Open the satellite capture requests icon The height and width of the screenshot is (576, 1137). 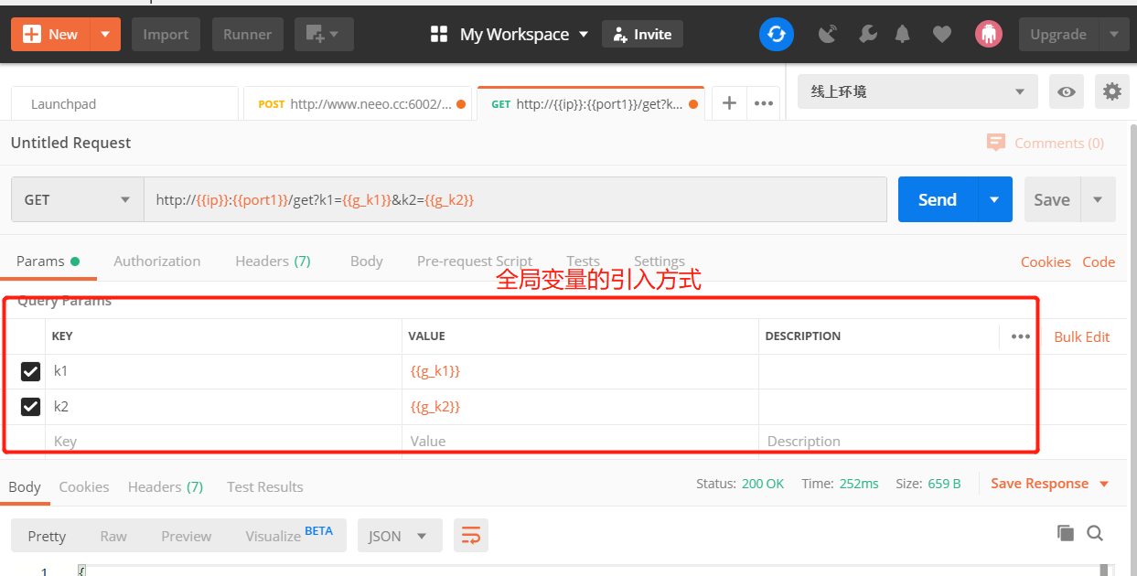[828, 35]
